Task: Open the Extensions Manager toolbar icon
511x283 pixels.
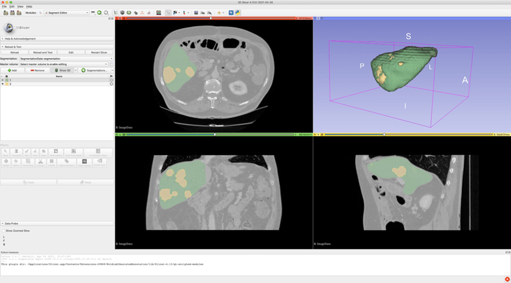Action: (231, 13)
